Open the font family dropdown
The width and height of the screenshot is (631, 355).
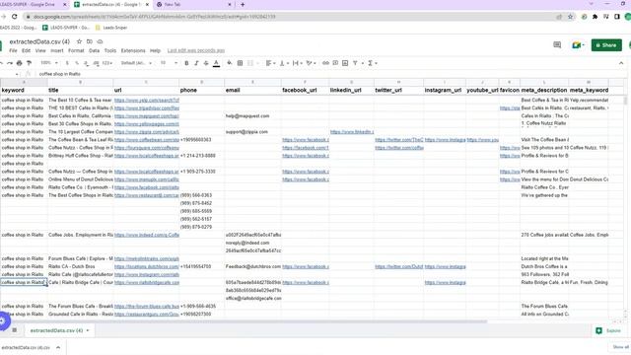136,63
